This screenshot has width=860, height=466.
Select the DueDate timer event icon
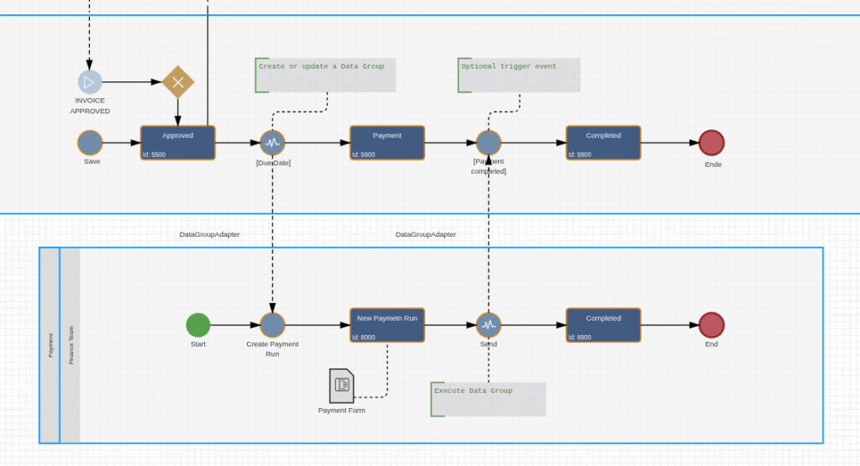click(x=272, y=143)
